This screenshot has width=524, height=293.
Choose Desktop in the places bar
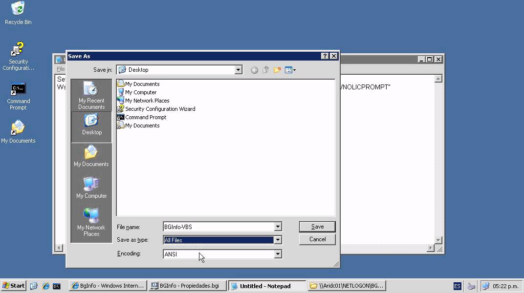91,127
